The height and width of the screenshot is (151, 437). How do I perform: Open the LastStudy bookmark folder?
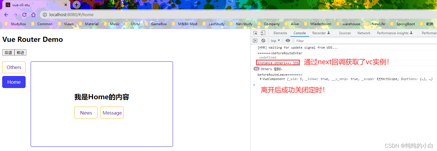(213, 24)
